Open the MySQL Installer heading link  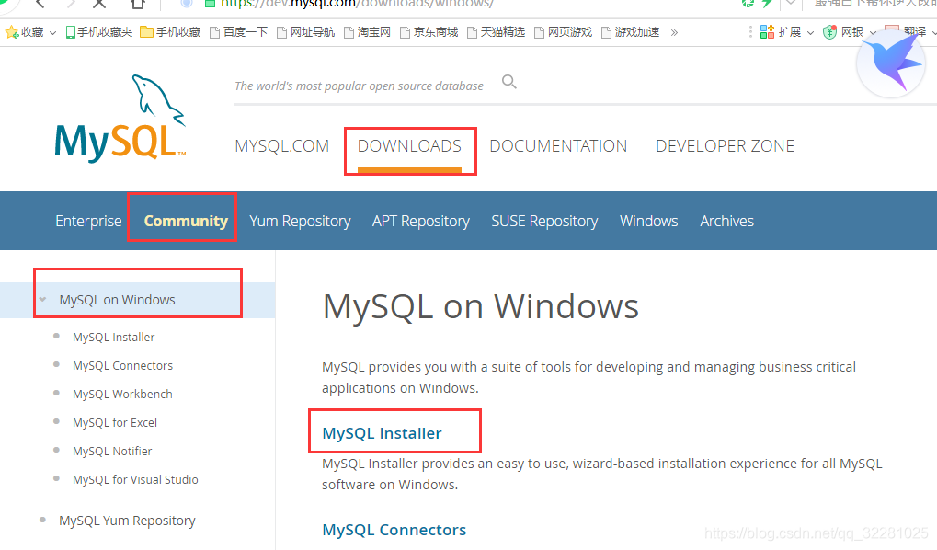pyautogui.click(x=382, y=433)
